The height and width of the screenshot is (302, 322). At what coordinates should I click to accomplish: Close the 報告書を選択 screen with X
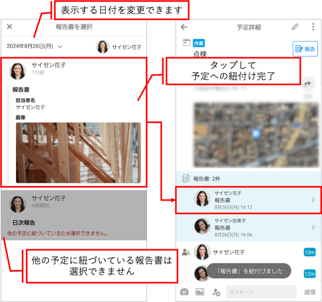point(10,26)
